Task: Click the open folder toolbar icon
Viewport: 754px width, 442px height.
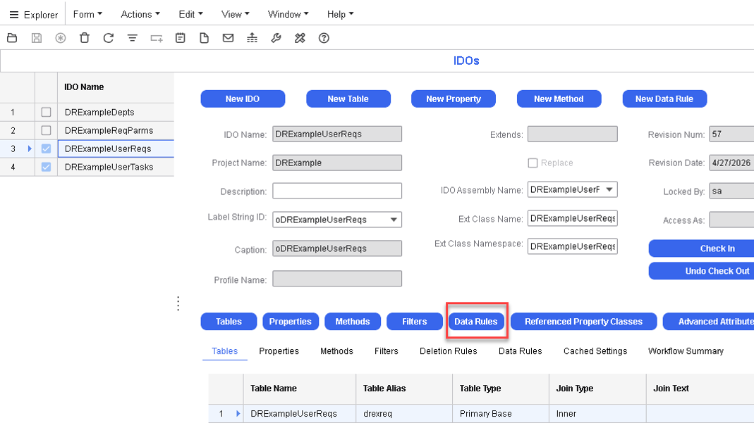Action: pyautogui.click(x=12, y=38)
